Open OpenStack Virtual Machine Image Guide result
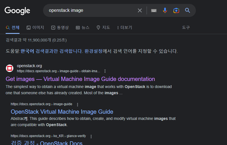 point(62,112)
